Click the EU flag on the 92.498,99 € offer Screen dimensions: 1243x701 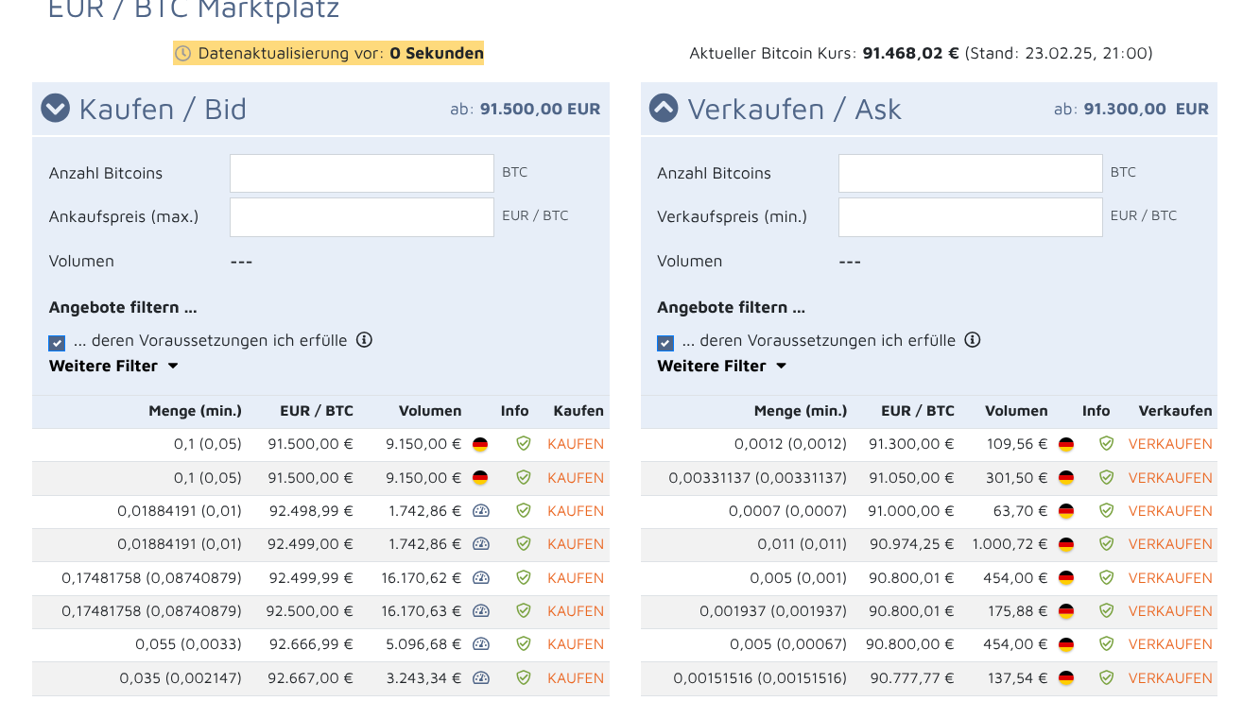point(482,510)
